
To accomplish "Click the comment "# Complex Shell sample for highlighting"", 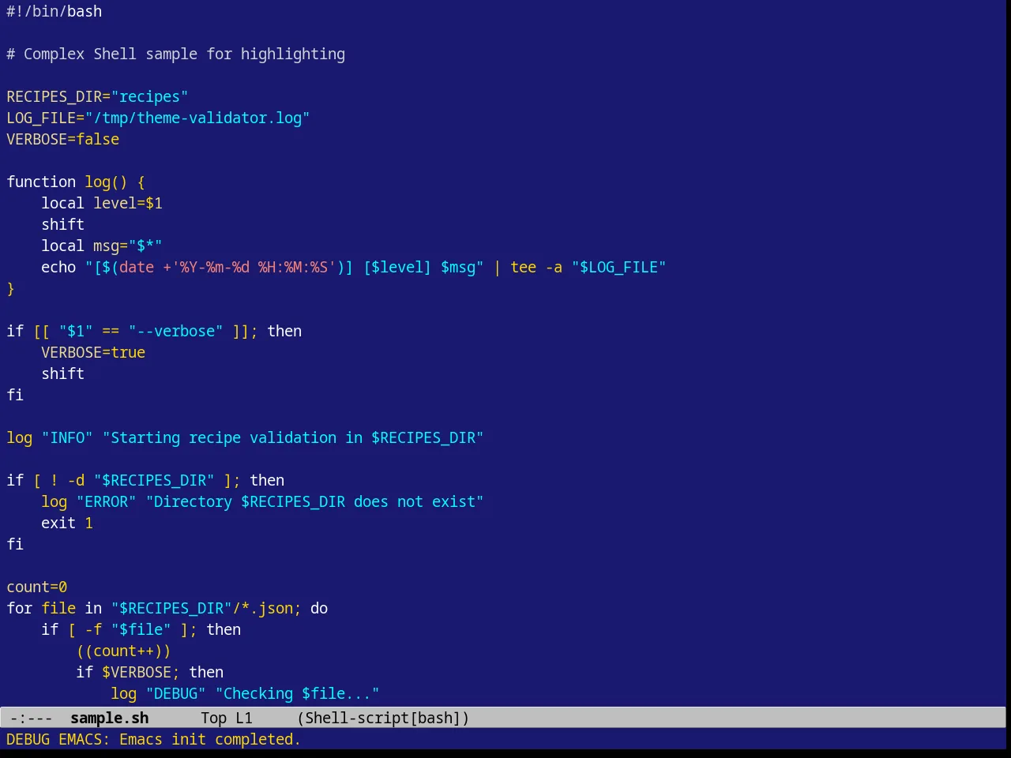I will tap(176, 54).
